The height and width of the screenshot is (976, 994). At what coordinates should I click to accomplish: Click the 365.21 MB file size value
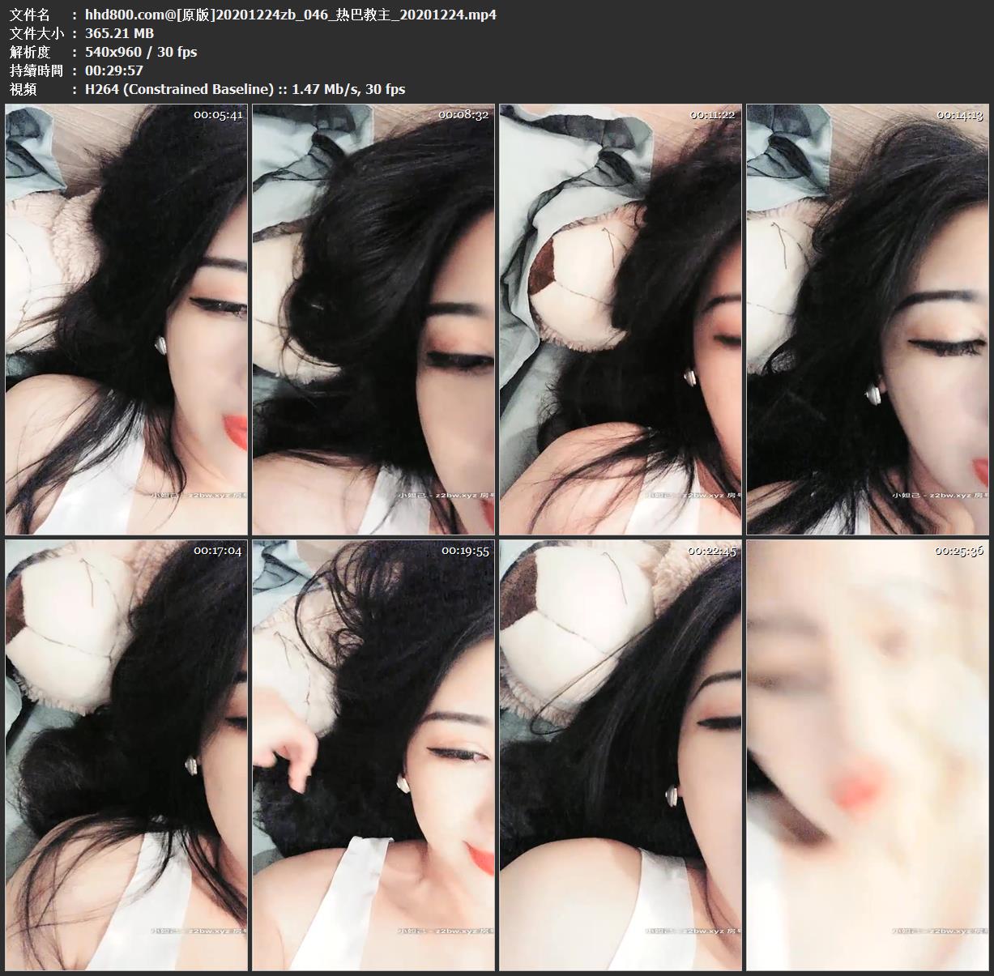(x=119, y=33)
